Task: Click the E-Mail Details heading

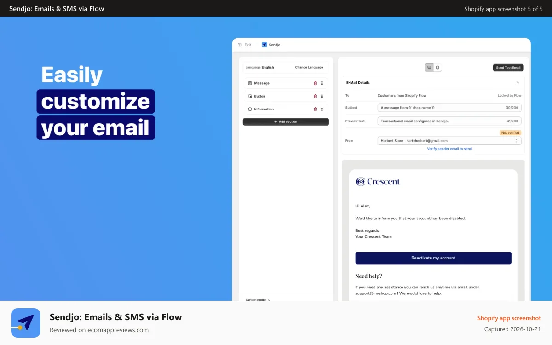Action: coord(358,83)
